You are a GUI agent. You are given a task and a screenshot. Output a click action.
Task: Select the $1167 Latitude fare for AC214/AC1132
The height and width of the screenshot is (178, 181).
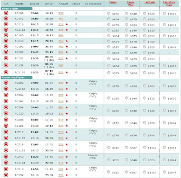point(144,147)
